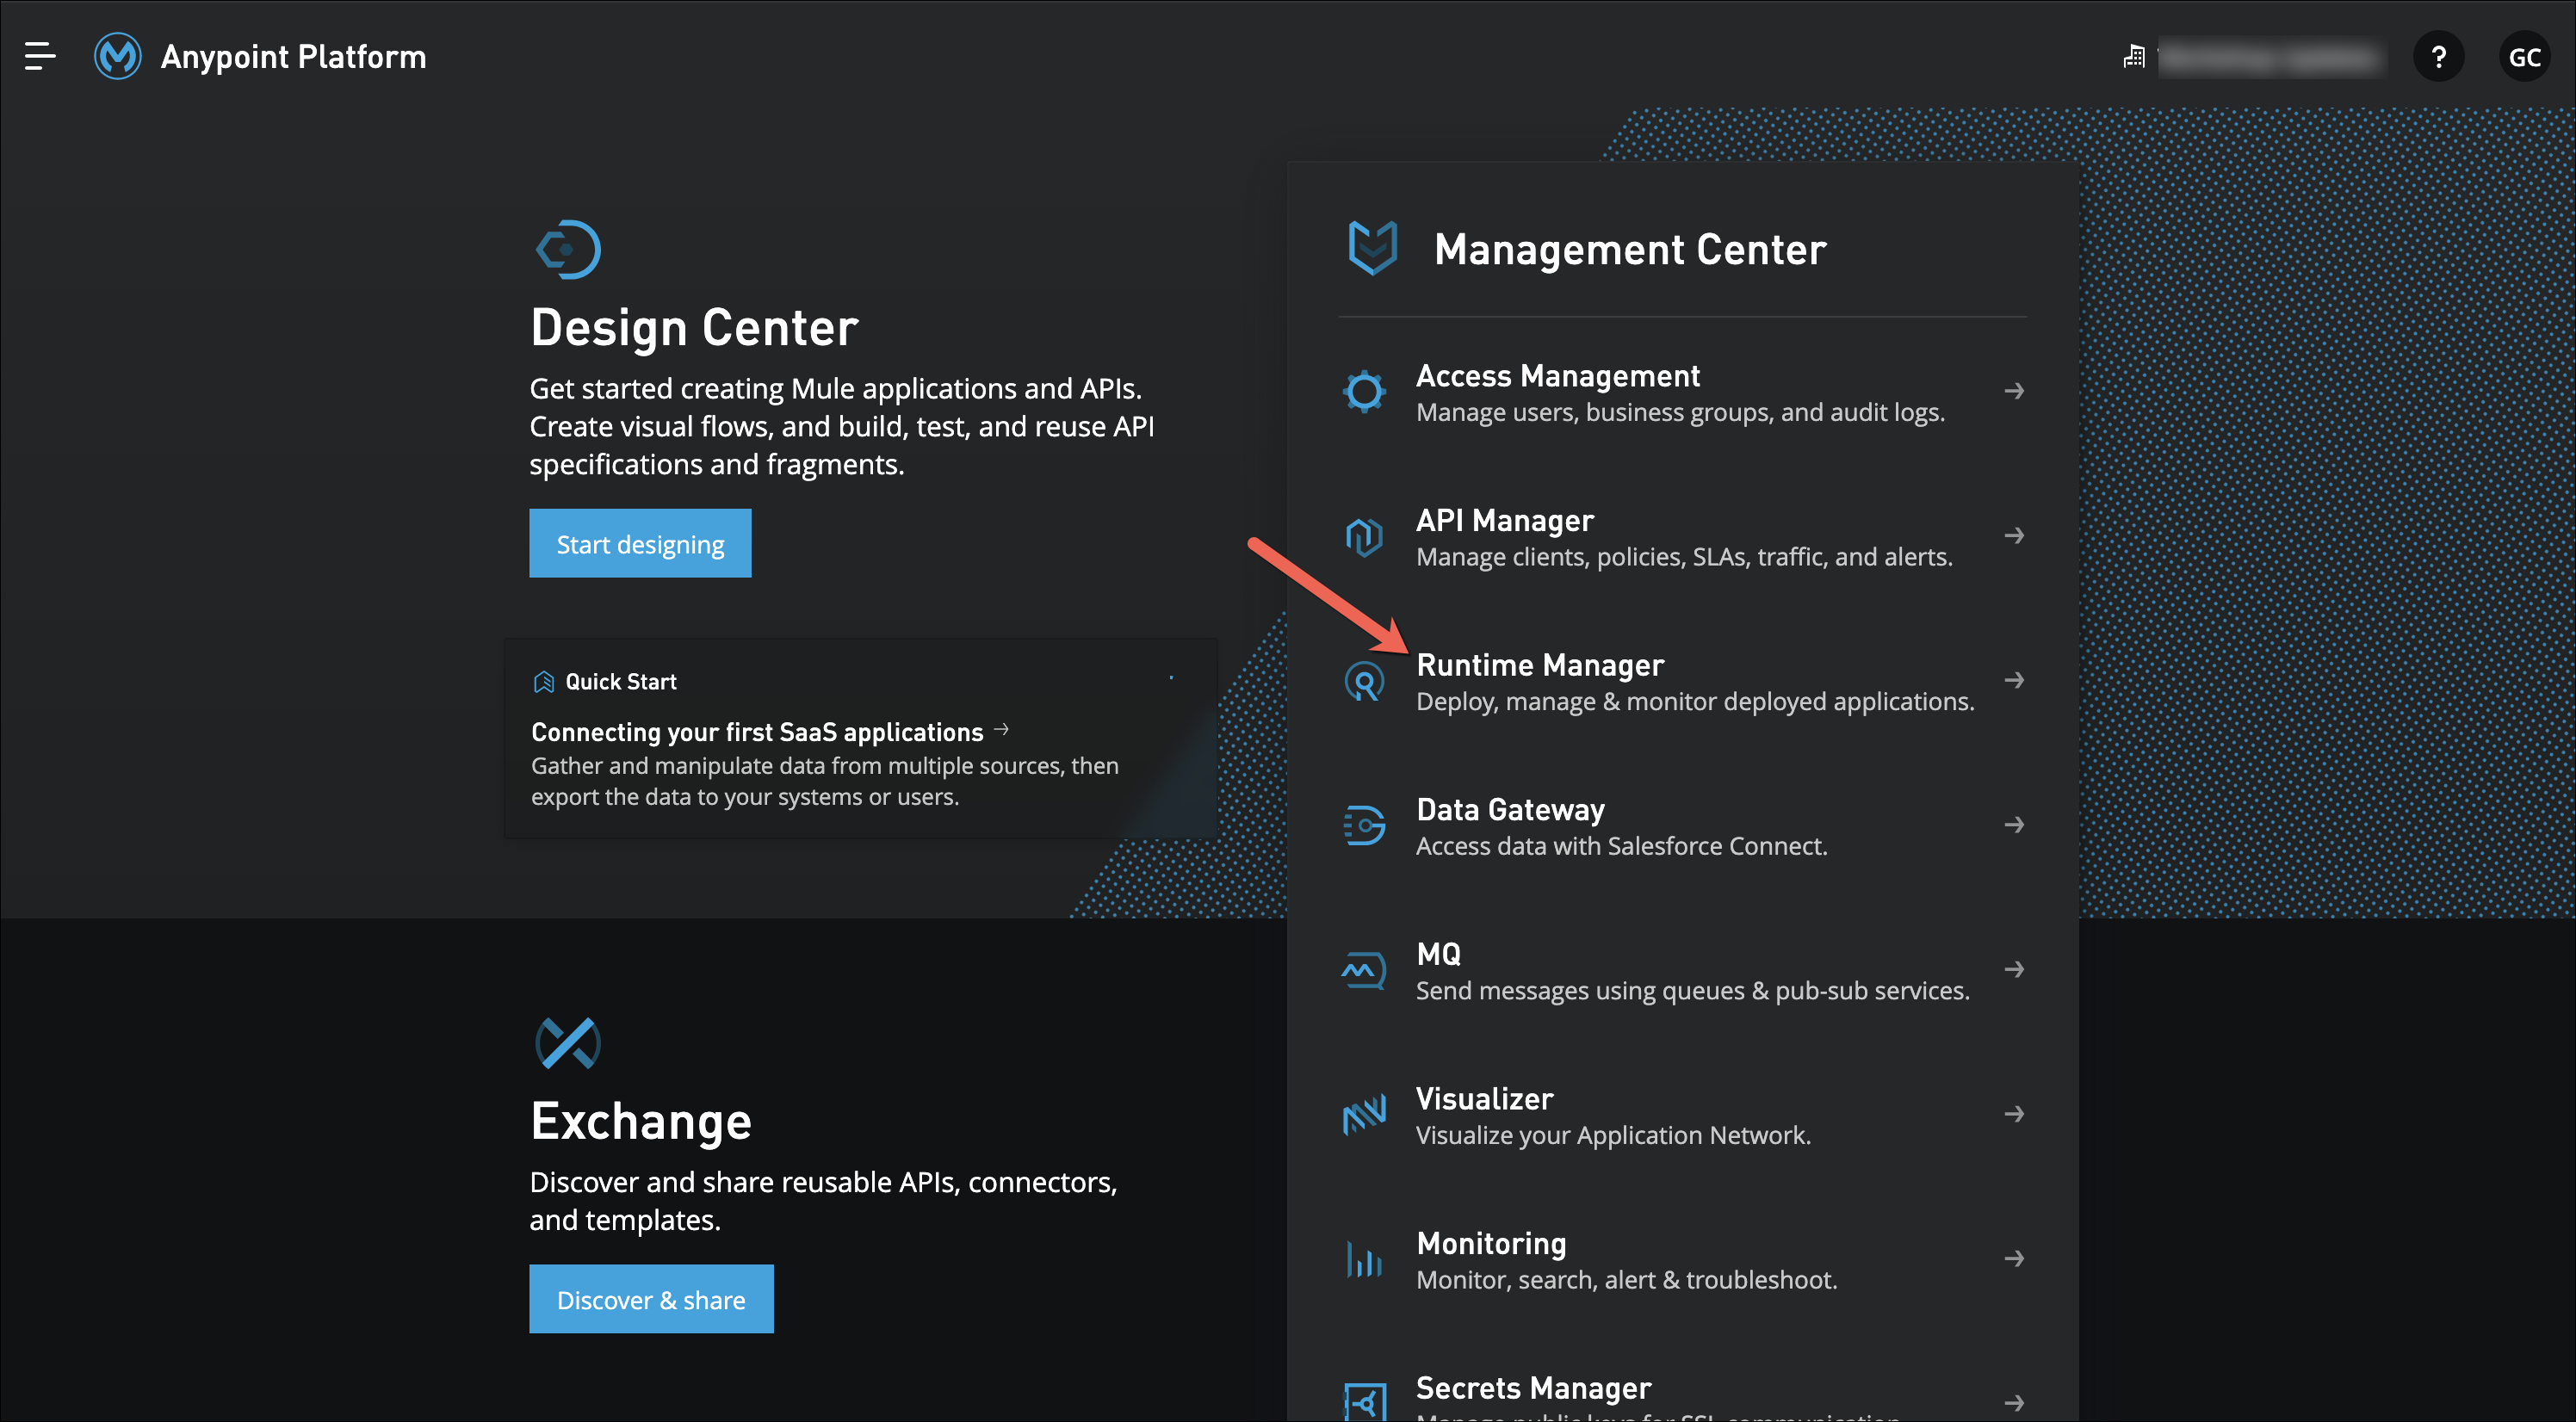
Task: Click the API Manager icon
Action: click(x=1364, y=537)
